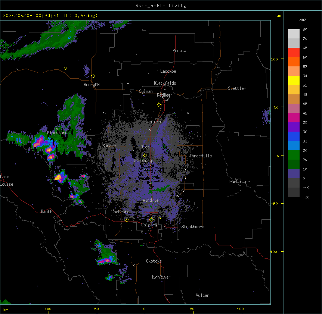Click the km label at bottom left

[x=6, y=310]
